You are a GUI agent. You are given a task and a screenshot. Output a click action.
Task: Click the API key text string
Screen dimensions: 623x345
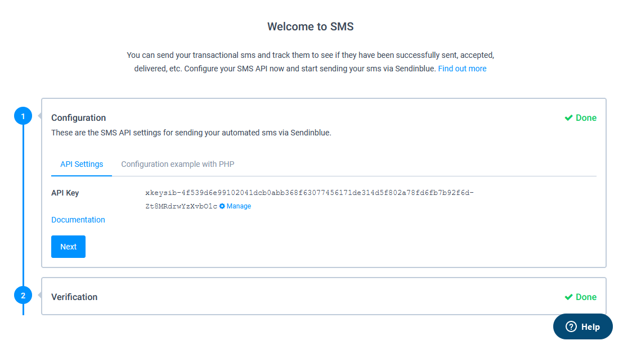[310, 199]
